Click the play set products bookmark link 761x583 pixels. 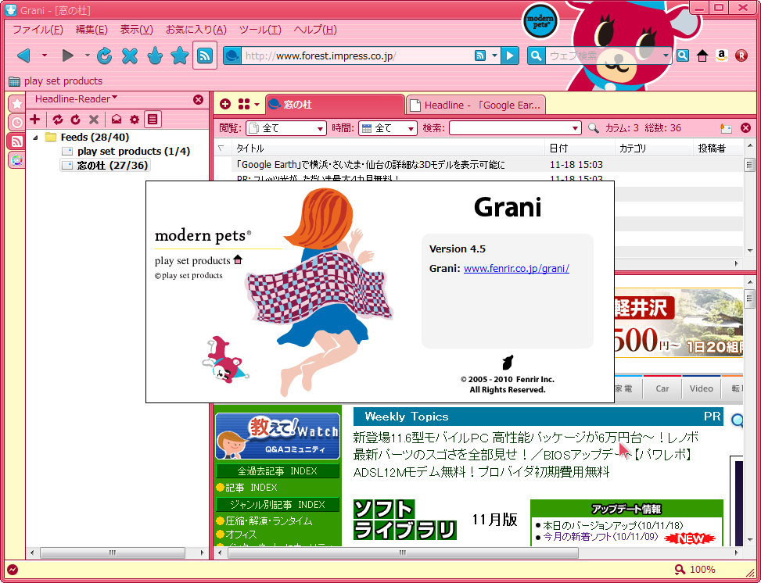56,81
